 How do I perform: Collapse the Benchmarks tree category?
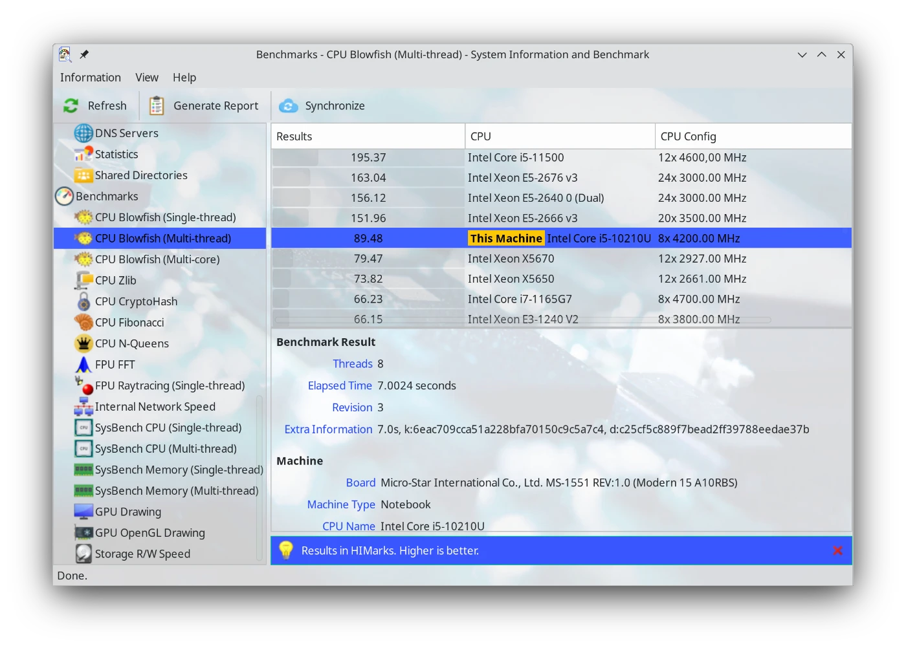[x=65, y=196]
